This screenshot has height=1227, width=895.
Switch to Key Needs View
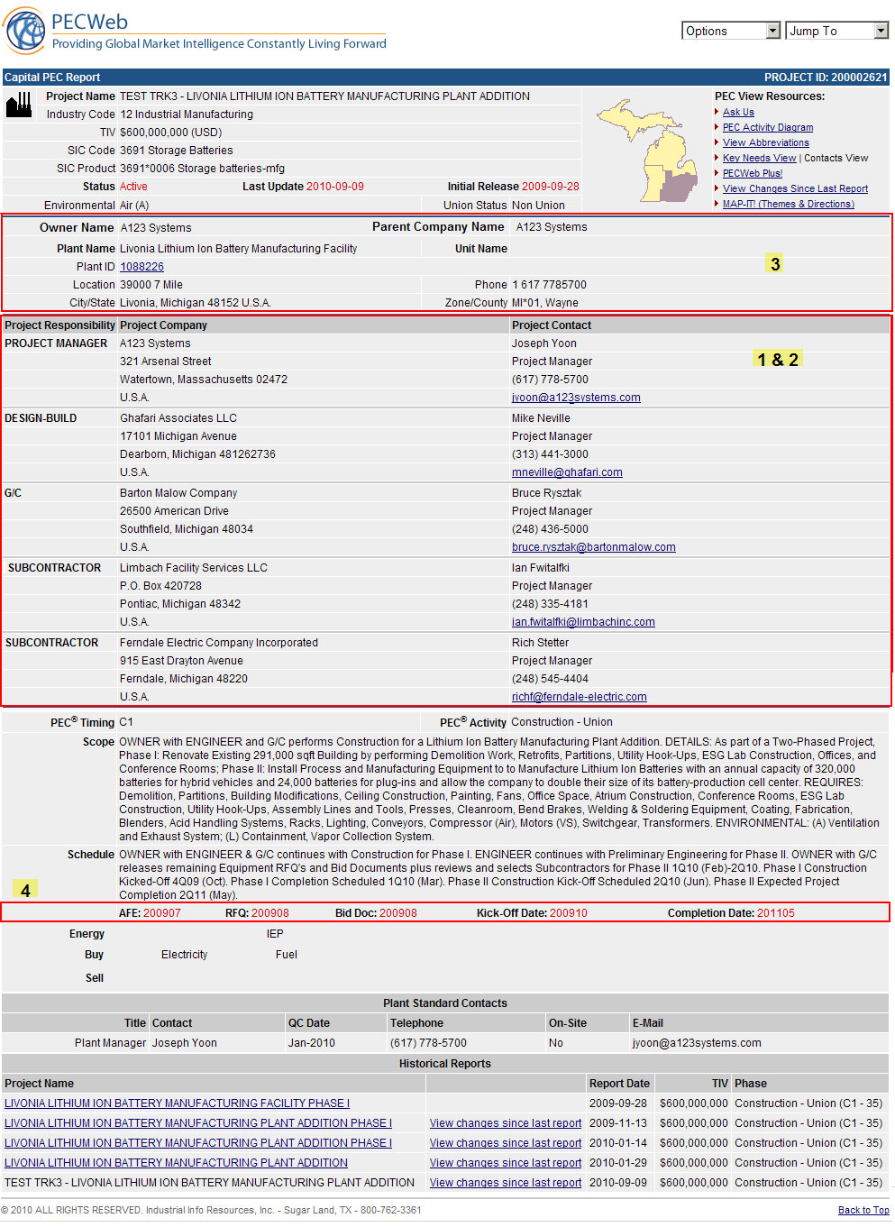pos(759,158)
